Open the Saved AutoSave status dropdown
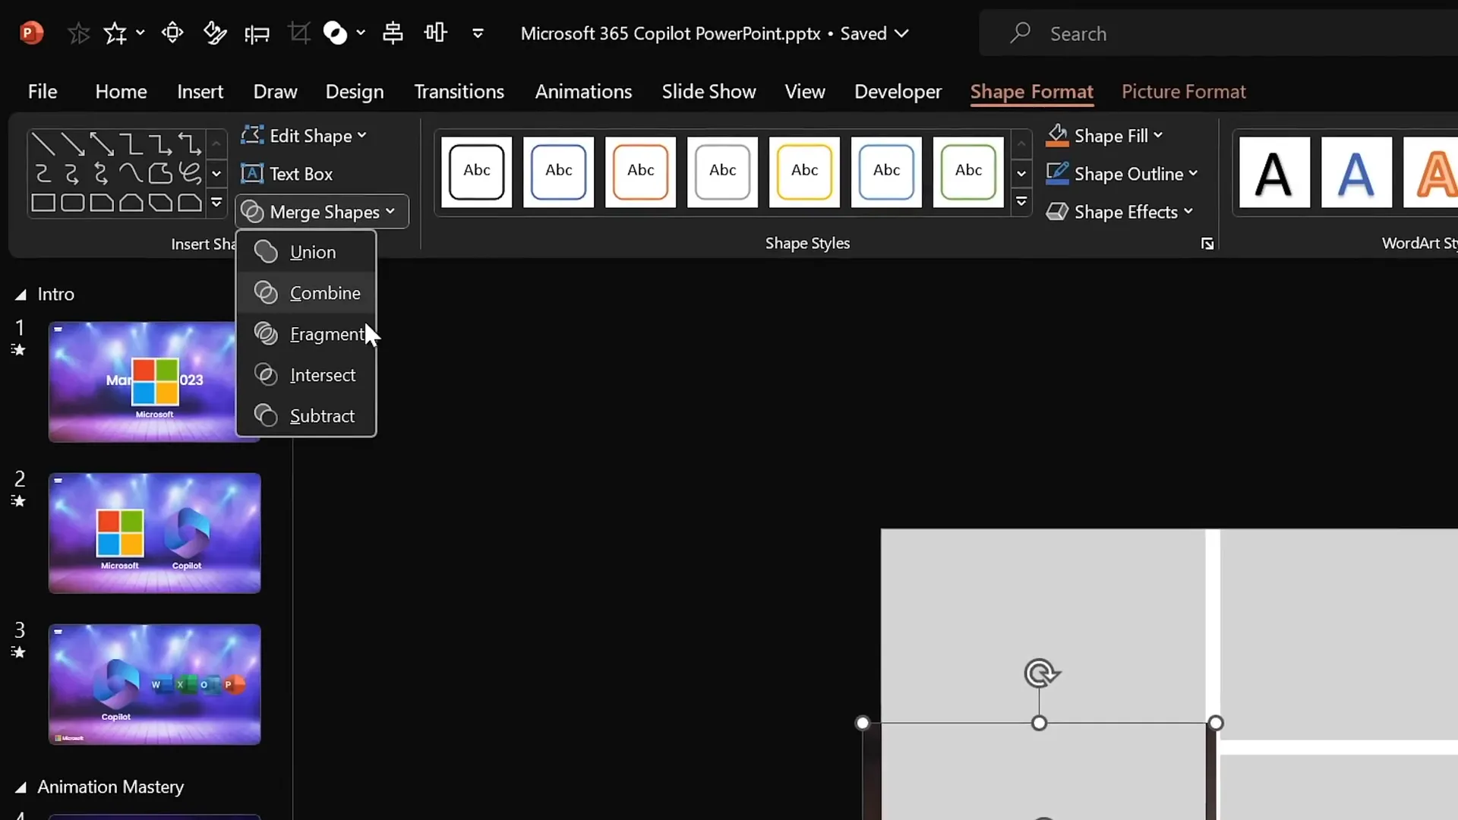The height and width of the screenshot is (820, 1458). coord(902,33)
